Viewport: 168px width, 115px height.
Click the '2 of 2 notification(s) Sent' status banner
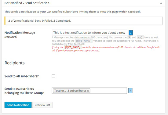pos(84,21)
